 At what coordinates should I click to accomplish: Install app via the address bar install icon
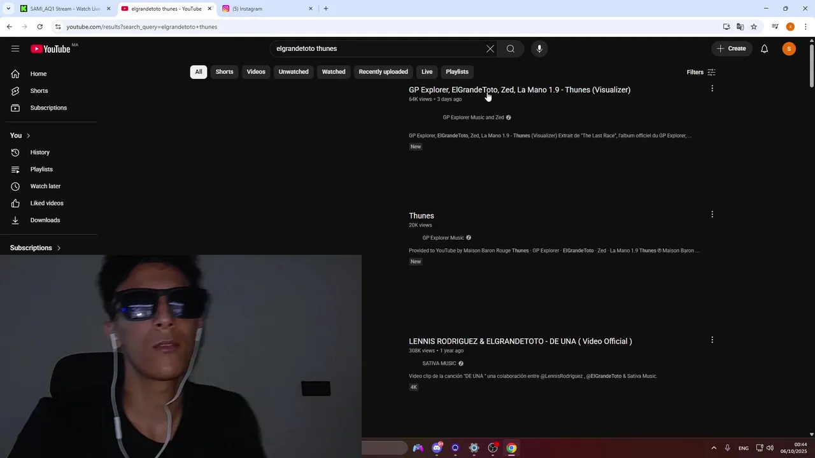pyautogui.click(x=726, y=27)
